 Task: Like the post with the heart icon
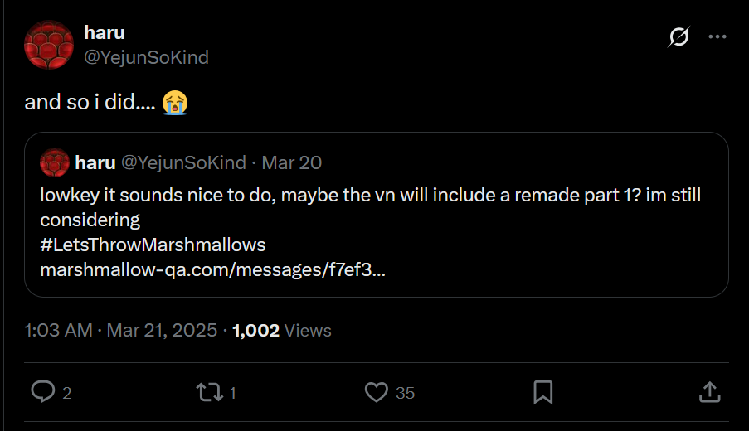point(377,391)
